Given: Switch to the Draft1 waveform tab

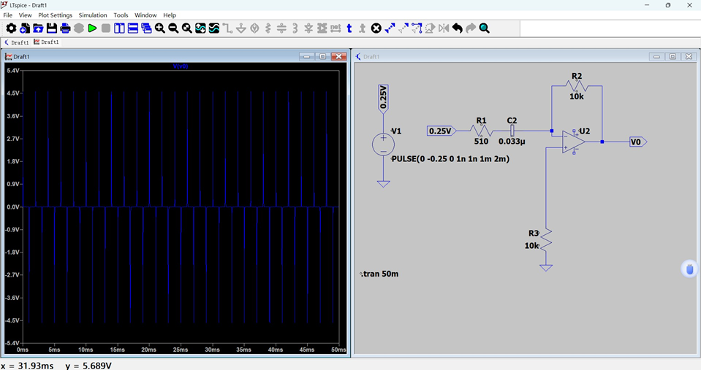Looking at the screenshot, I should 47,42.
